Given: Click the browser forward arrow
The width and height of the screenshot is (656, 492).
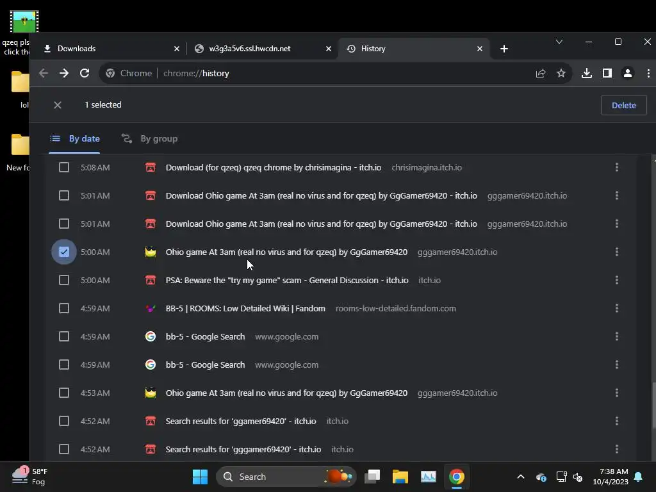Looking at the screenshot, I should pyautogui.click(x=64, y=73).
